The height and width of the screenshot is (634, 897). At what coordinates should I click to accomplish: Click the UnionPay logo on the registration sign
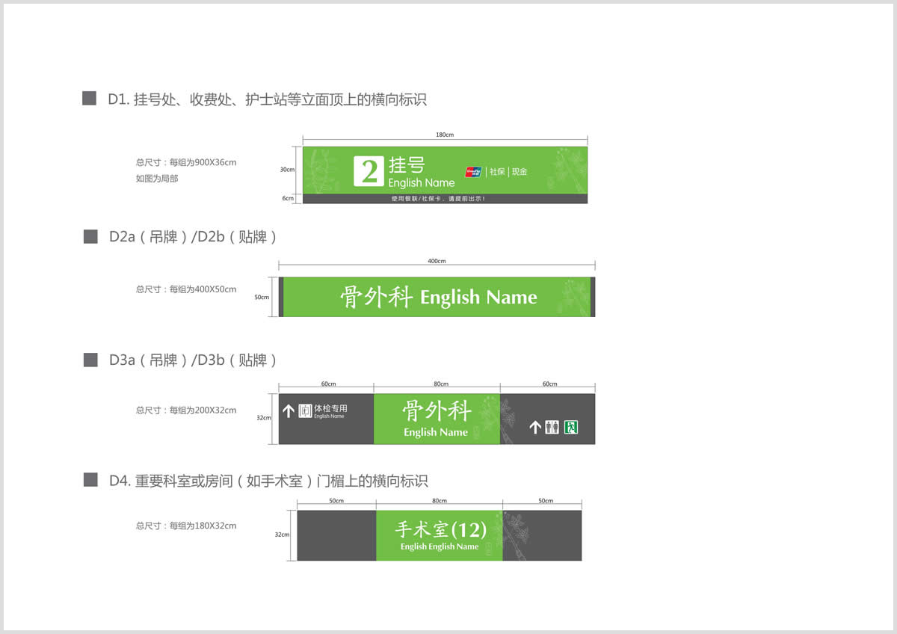(x=472, y=172)
